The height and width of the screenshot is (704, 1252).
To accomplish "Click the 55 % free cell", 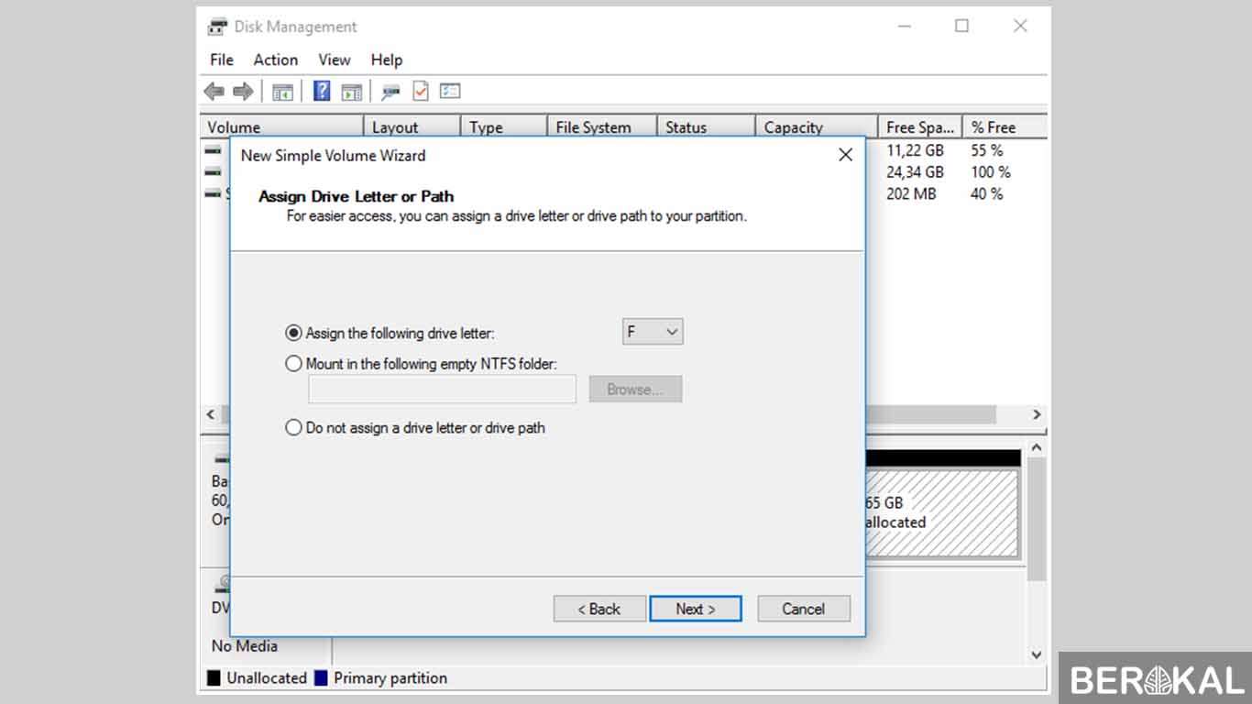I will pyautogui.click(x=987, y=150).
